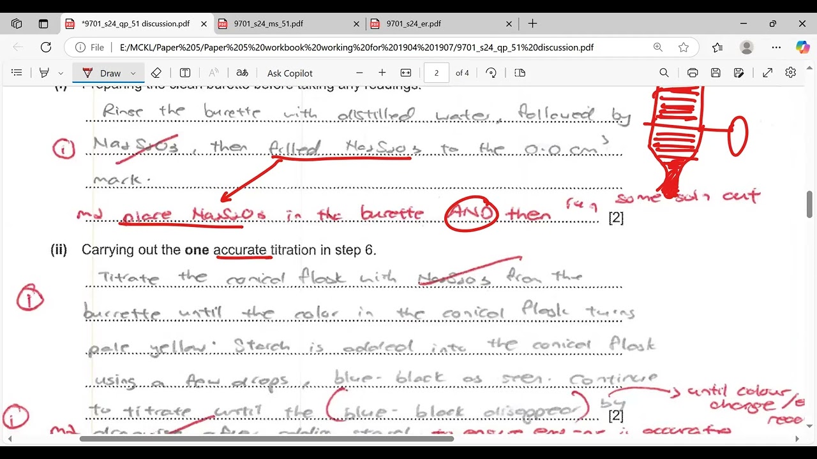Add a text box to PDF

tap(185, 73)
